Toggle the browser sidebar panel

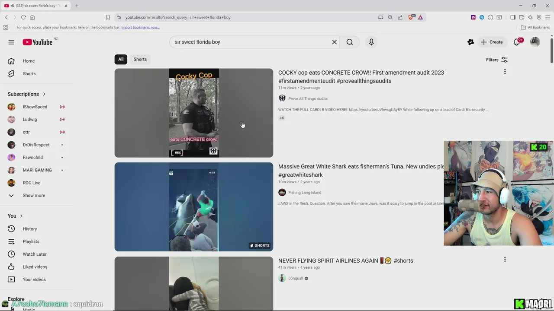(x=513, y=17)
